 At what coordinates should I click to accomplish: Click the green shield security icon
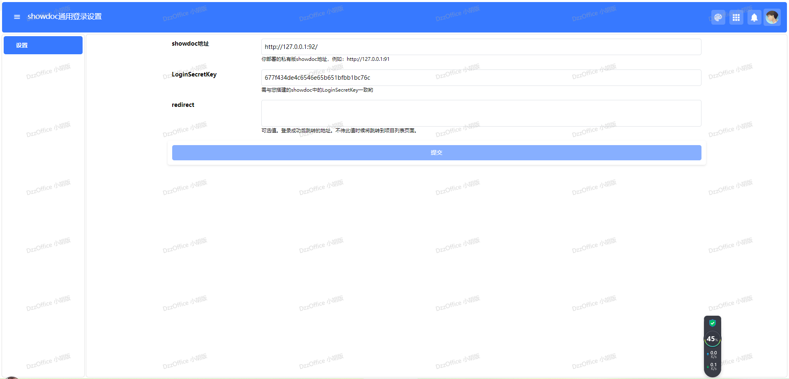coord(713,323)
